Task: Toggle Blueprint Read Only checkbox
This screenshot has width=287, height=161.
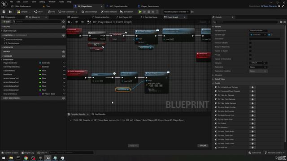Action: pos(250,47)
